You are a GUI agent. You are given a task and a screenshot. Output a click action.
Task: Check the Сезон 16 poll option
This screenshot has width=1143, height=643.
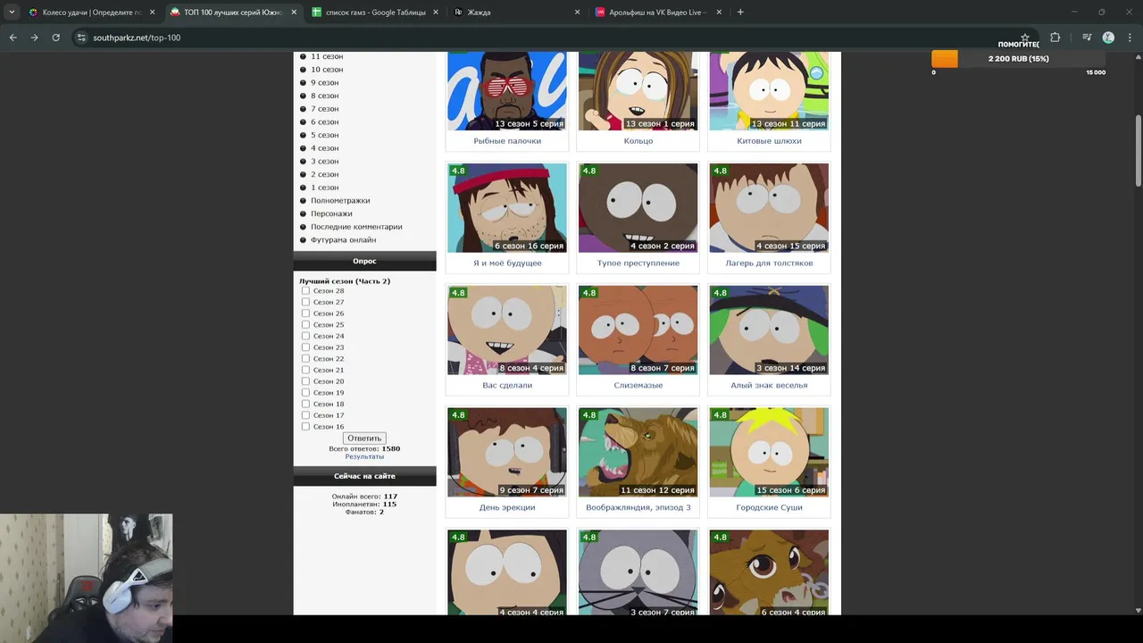305,427
